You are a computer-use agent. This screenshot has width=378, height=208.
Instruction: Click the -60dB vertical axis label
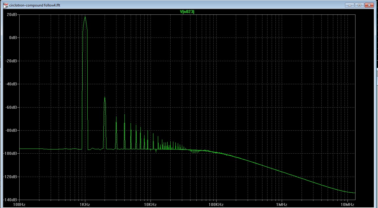pyautogui.click(x=11, y=107)
